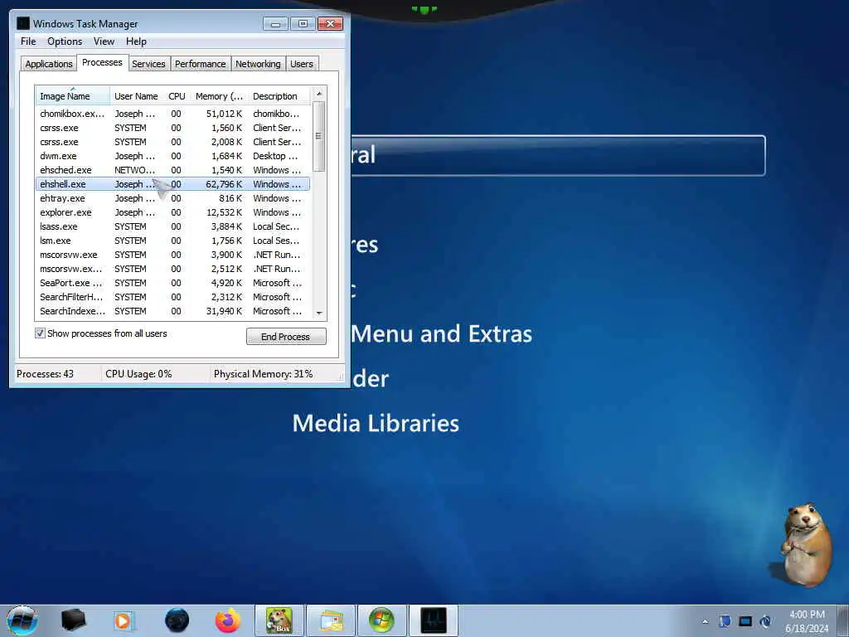Launch Windows Media Player from taskbar

click(x=124, y=620)
